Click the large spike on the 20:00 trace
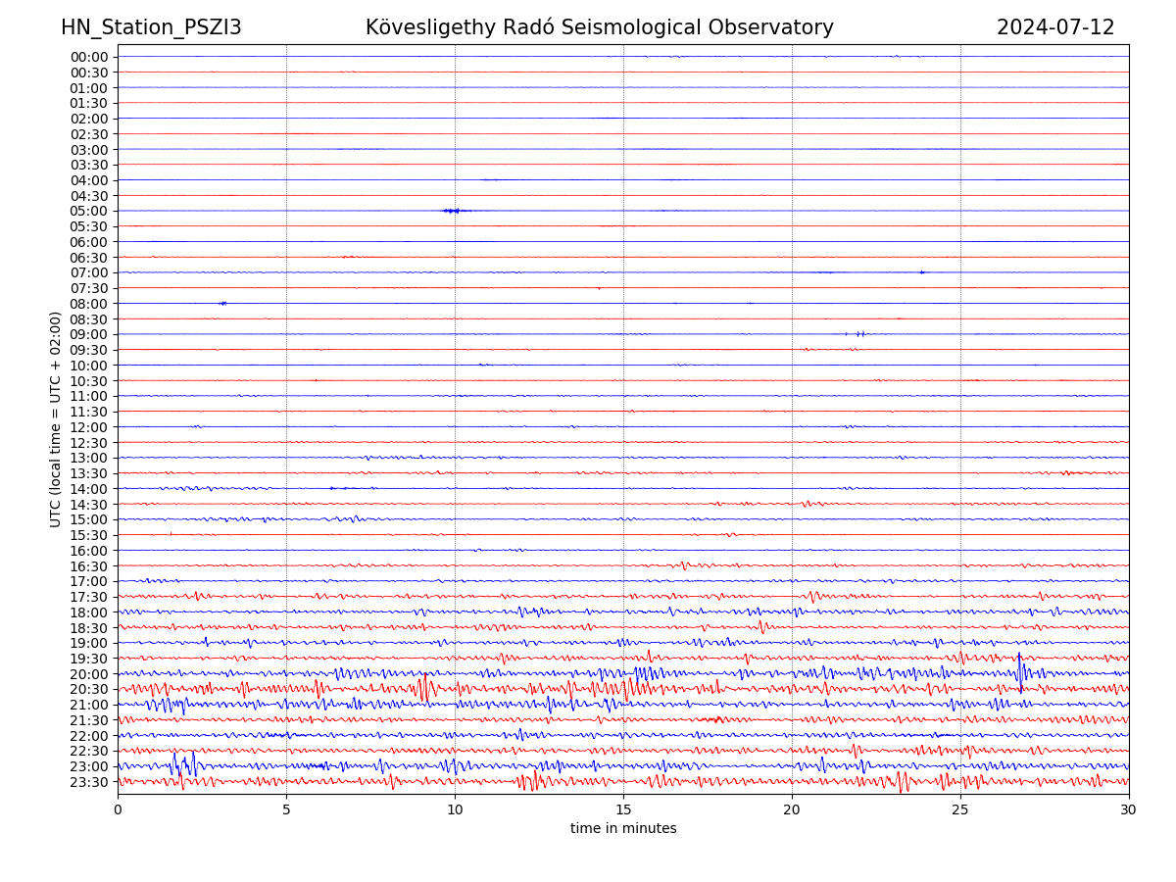 click(x=1020, y=672)
